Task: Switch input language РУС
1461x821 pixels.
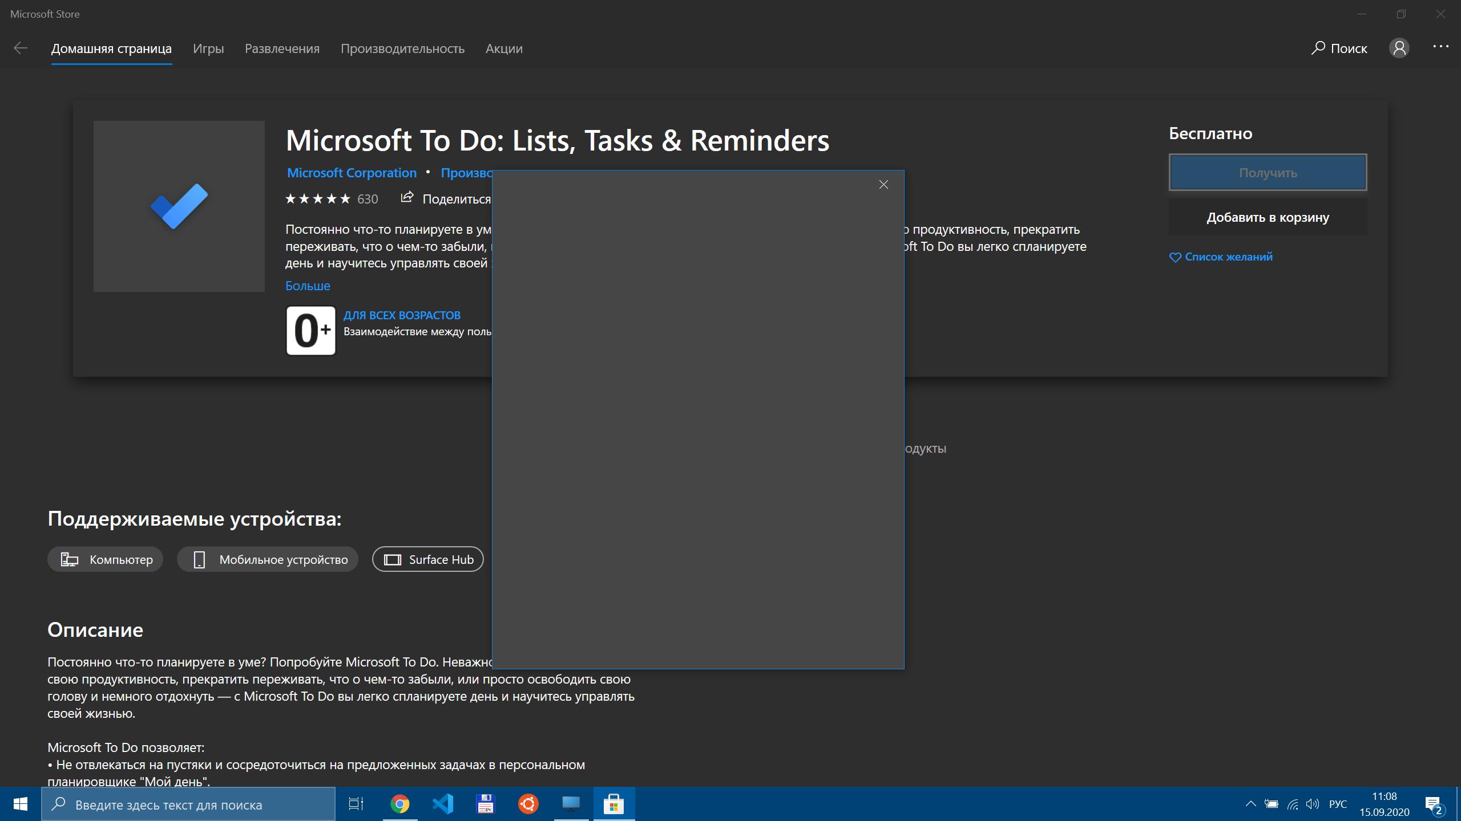Action: (x=1338, y=804)
